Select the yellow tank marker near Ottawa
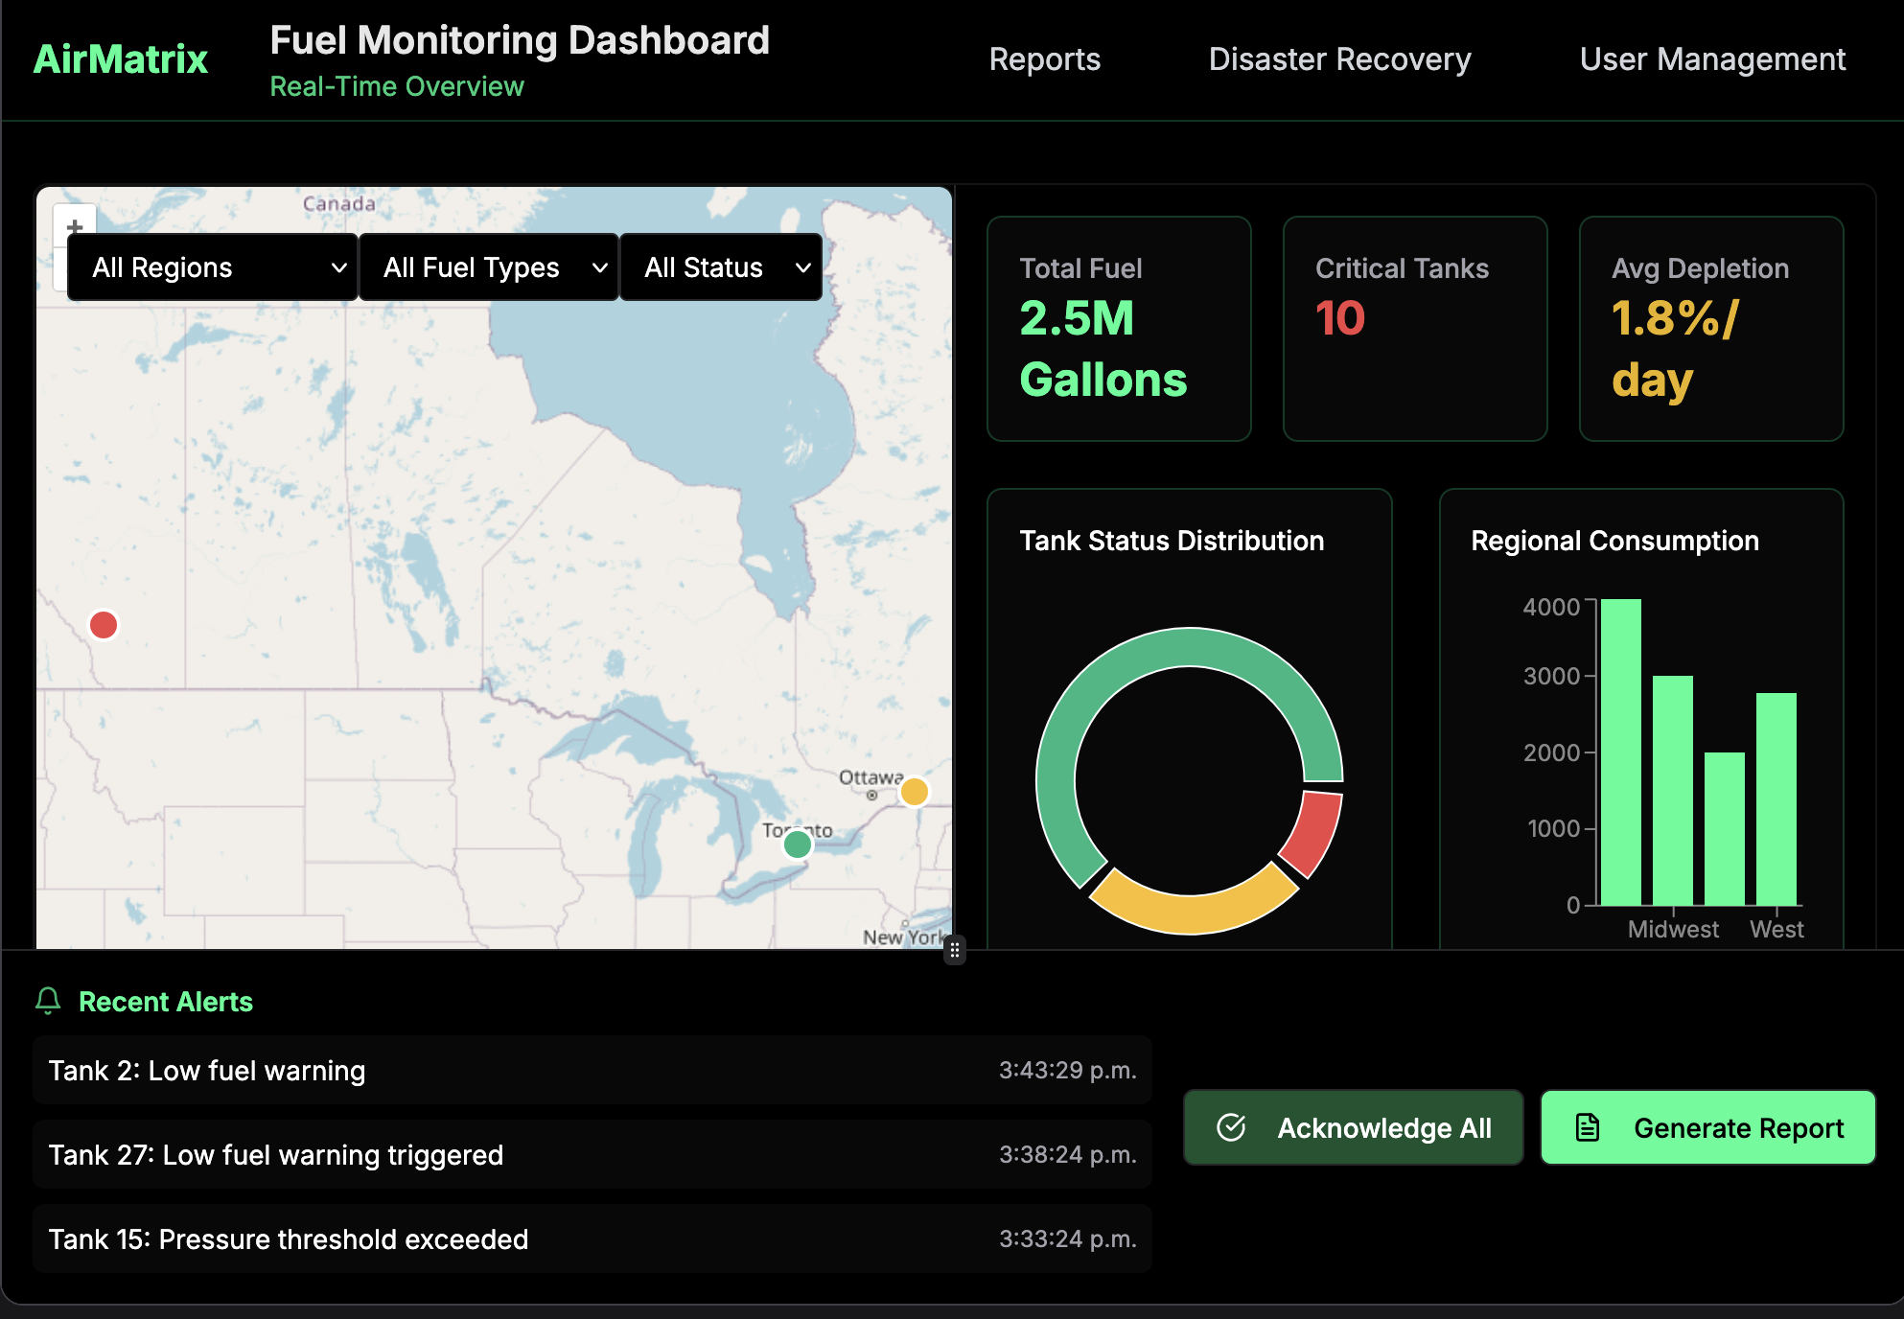Screen dimensions: 1904x1319 tap(914, 791)
